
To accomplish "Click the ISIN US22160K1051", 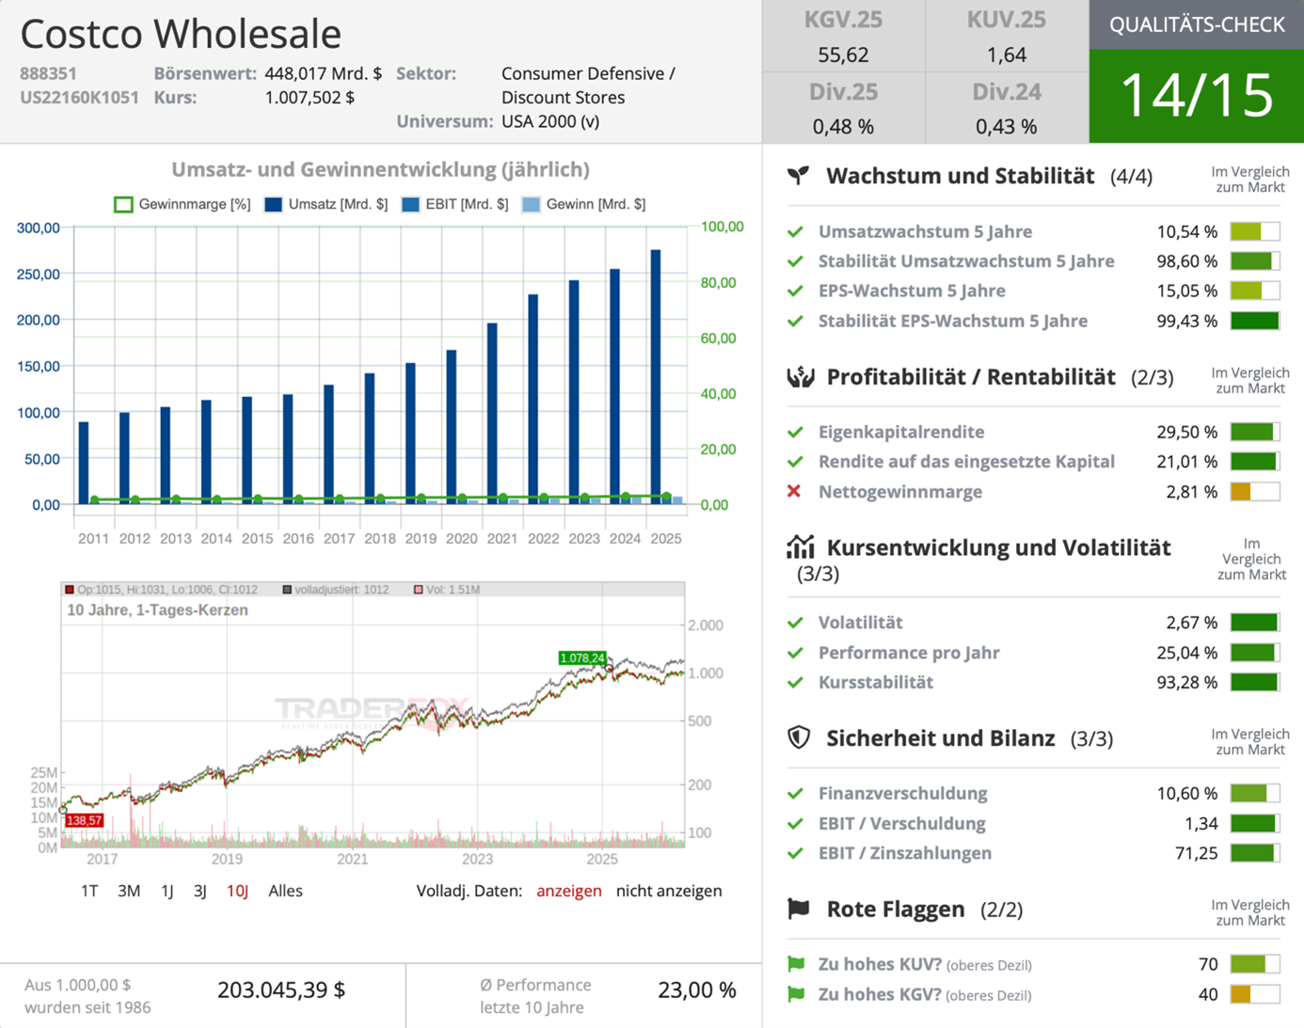I will (79, 98).
